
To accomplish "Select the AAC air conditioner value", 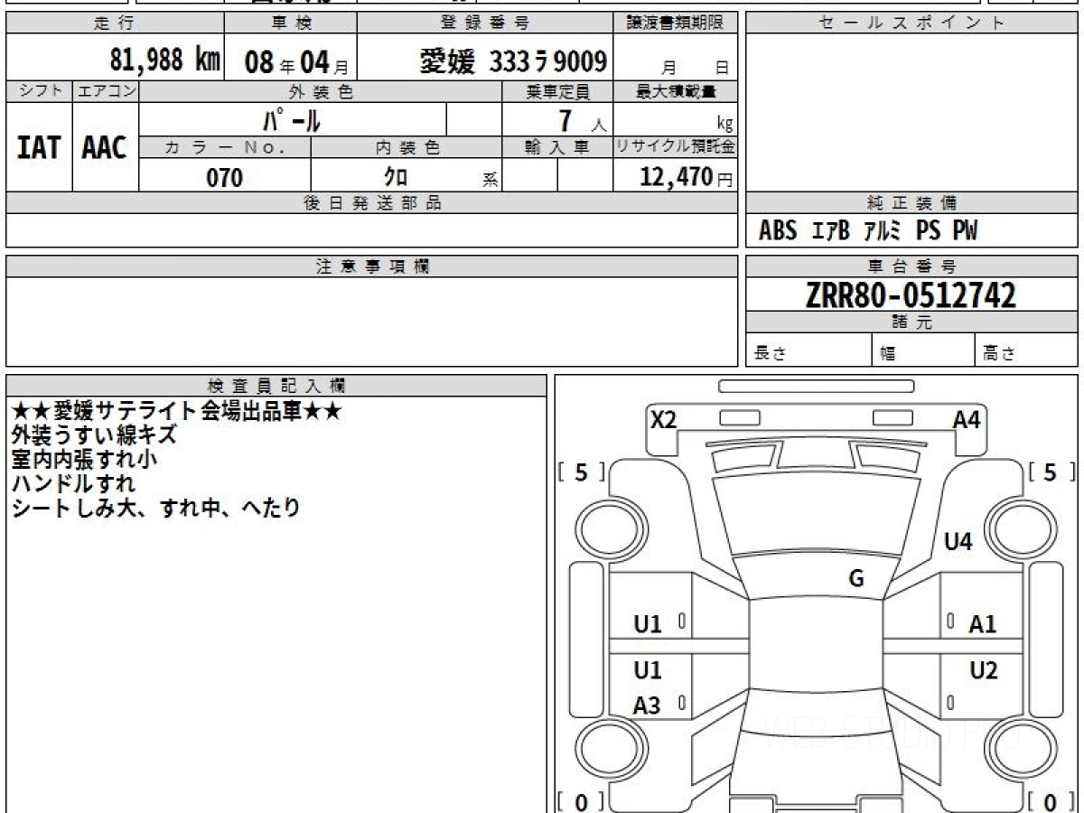I will (x=105, y=147).
